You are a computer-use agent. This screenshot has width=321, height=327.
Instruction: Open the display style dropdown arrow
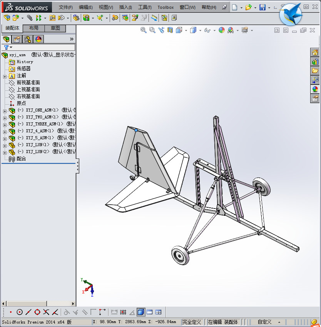[x=200, y=30]
